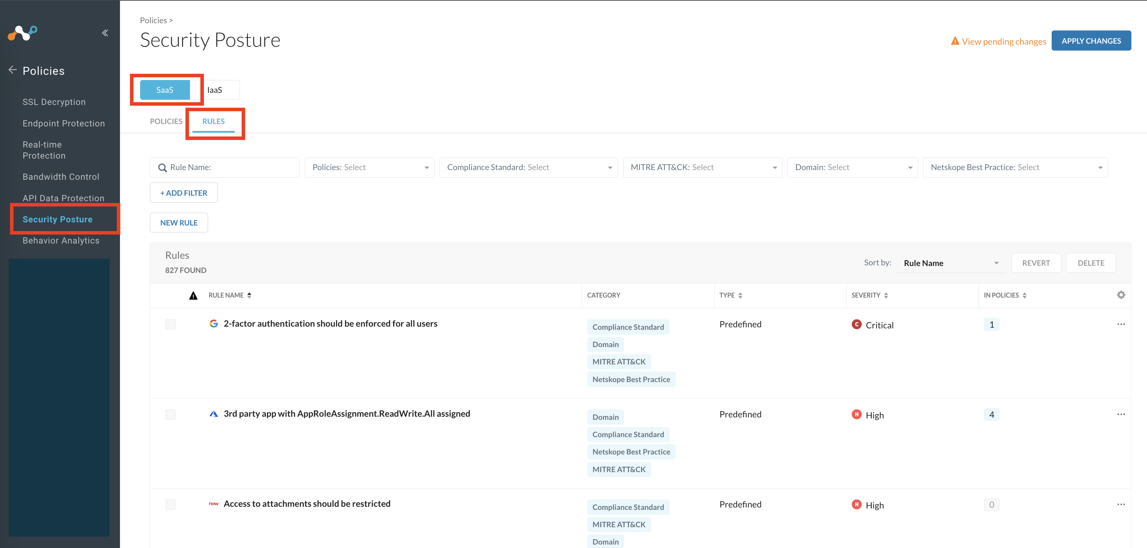The image size is (1147, 548).
Task: Click + ADD FILTER button
Action: click(183, 193)
